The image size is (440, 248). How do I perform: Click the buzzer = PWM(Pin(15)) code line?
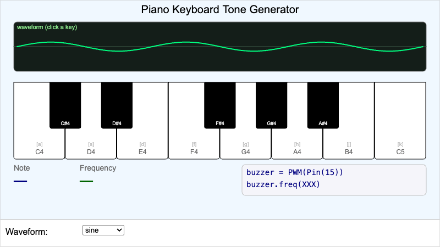click(295, 172)
